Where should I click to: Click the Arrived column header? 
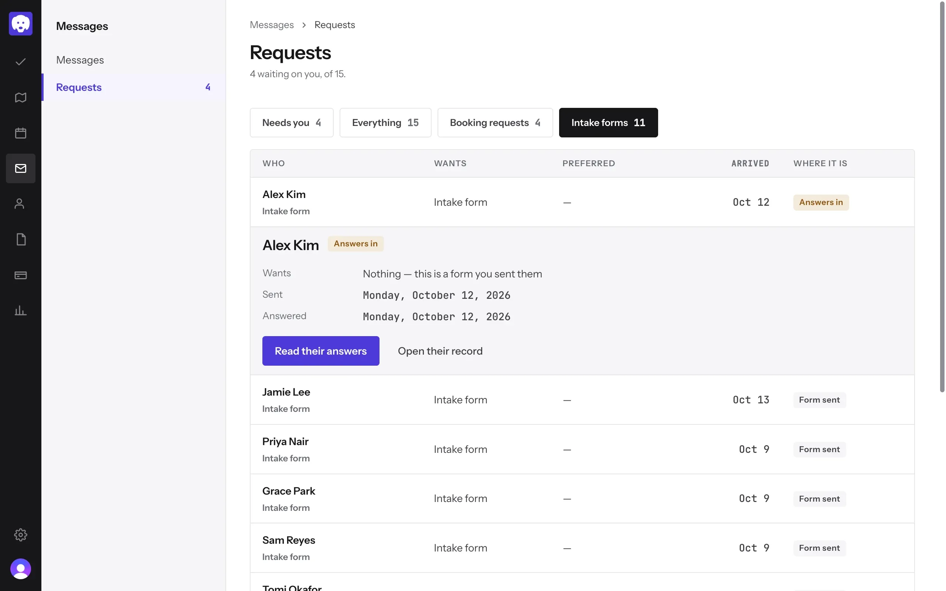pos(750,163)
